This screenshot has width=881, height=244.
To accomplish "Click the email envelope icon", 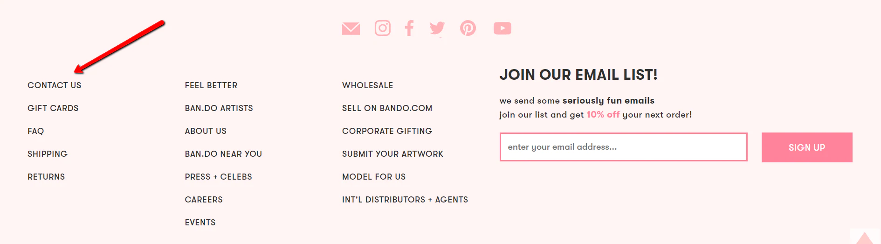I will [x=351, y=29].
